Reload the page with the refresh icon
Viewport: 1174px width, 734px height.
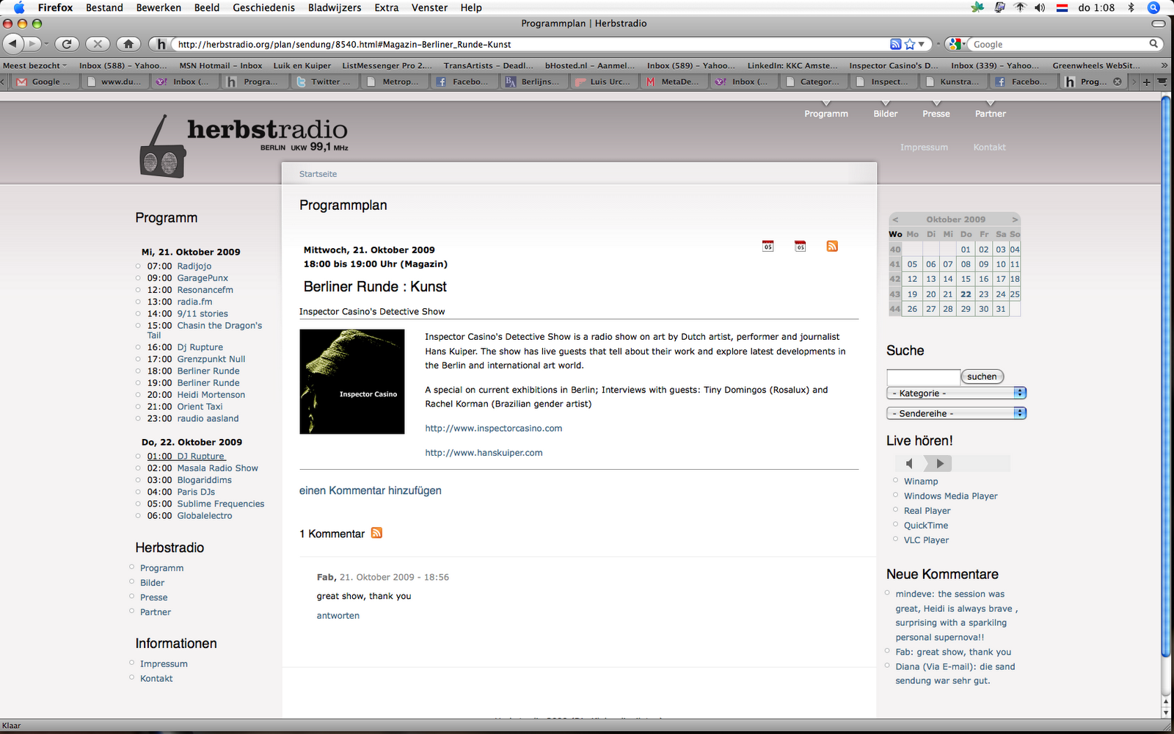click(67, 44)
